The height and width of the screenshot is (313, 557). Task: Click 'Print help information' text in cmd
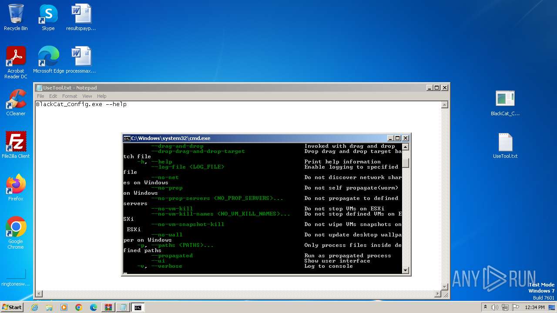pyautogui.click(x=342, y=162)
